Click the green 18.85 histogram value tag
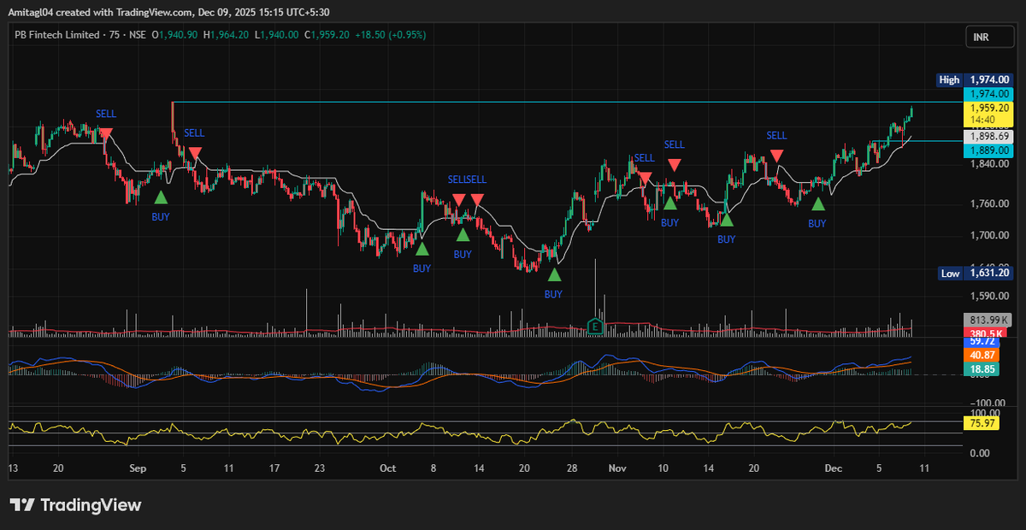Viewport: 1026px width, 530px height. pyautogui.click(x=980, y=369)
